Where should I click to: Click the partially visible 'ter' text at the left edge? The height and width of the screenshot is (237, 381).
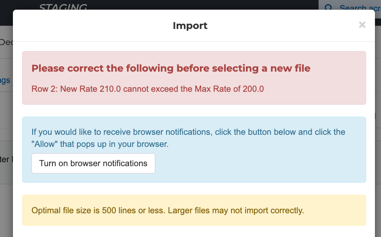[x=5, y=159]
